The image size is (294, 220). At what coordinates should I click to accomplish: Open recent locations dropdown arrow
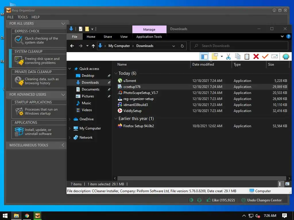click(87, 46)
